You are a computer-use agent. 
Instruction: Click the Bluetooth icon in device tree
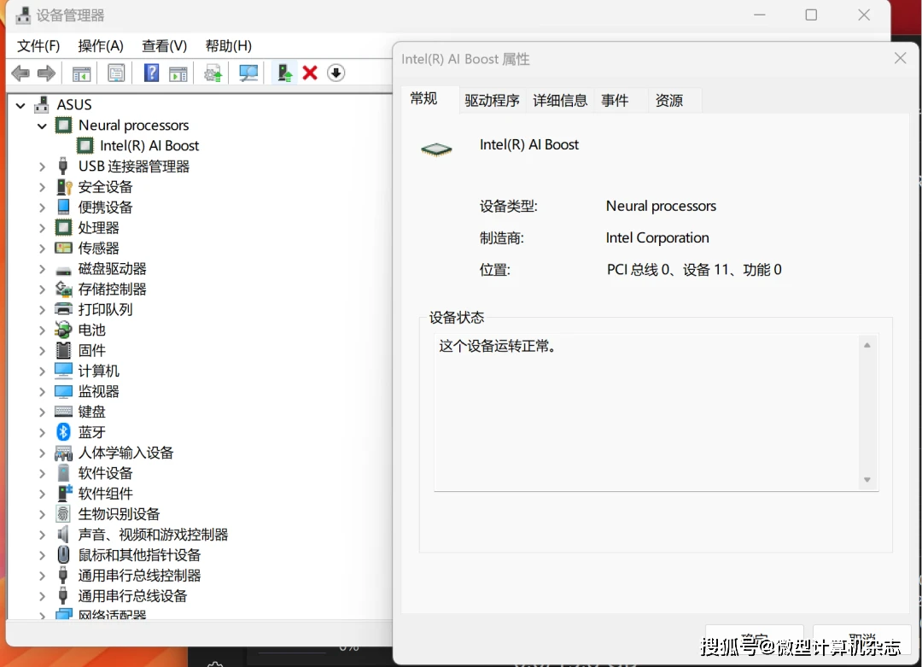[x=63, y=432]
